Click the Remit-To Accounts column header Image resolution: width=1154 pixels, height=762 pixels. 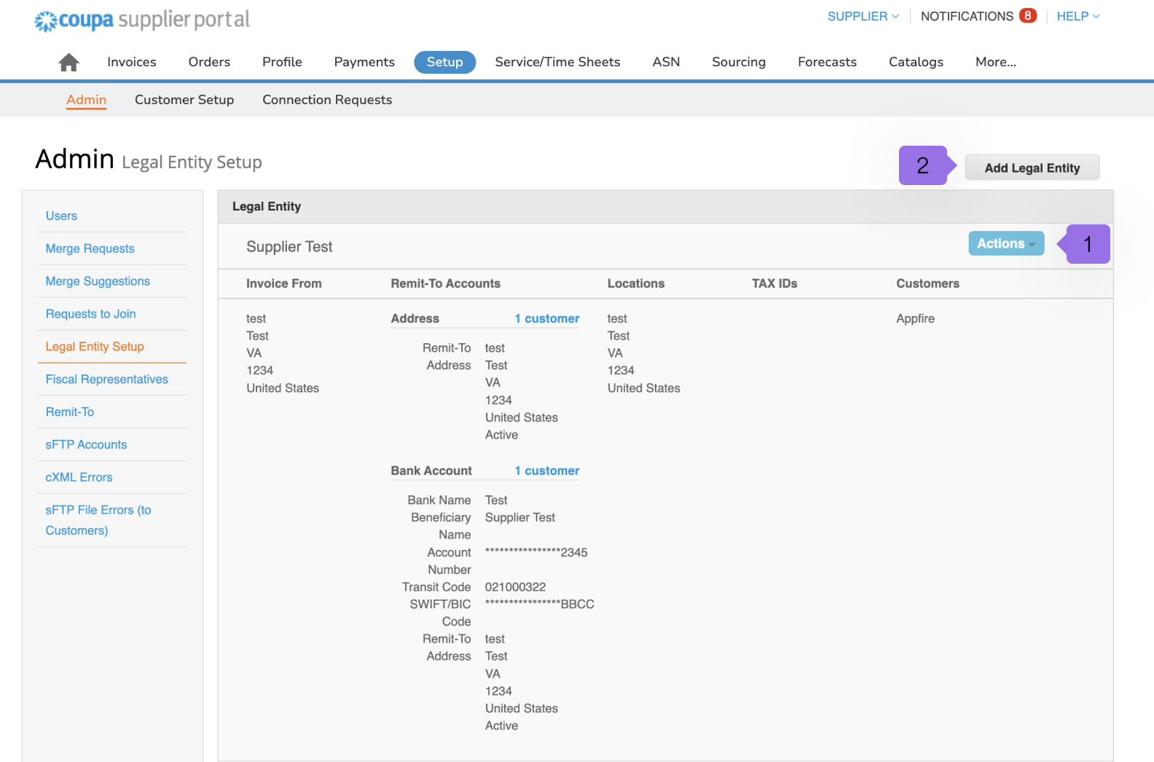[x=445, y=283]
